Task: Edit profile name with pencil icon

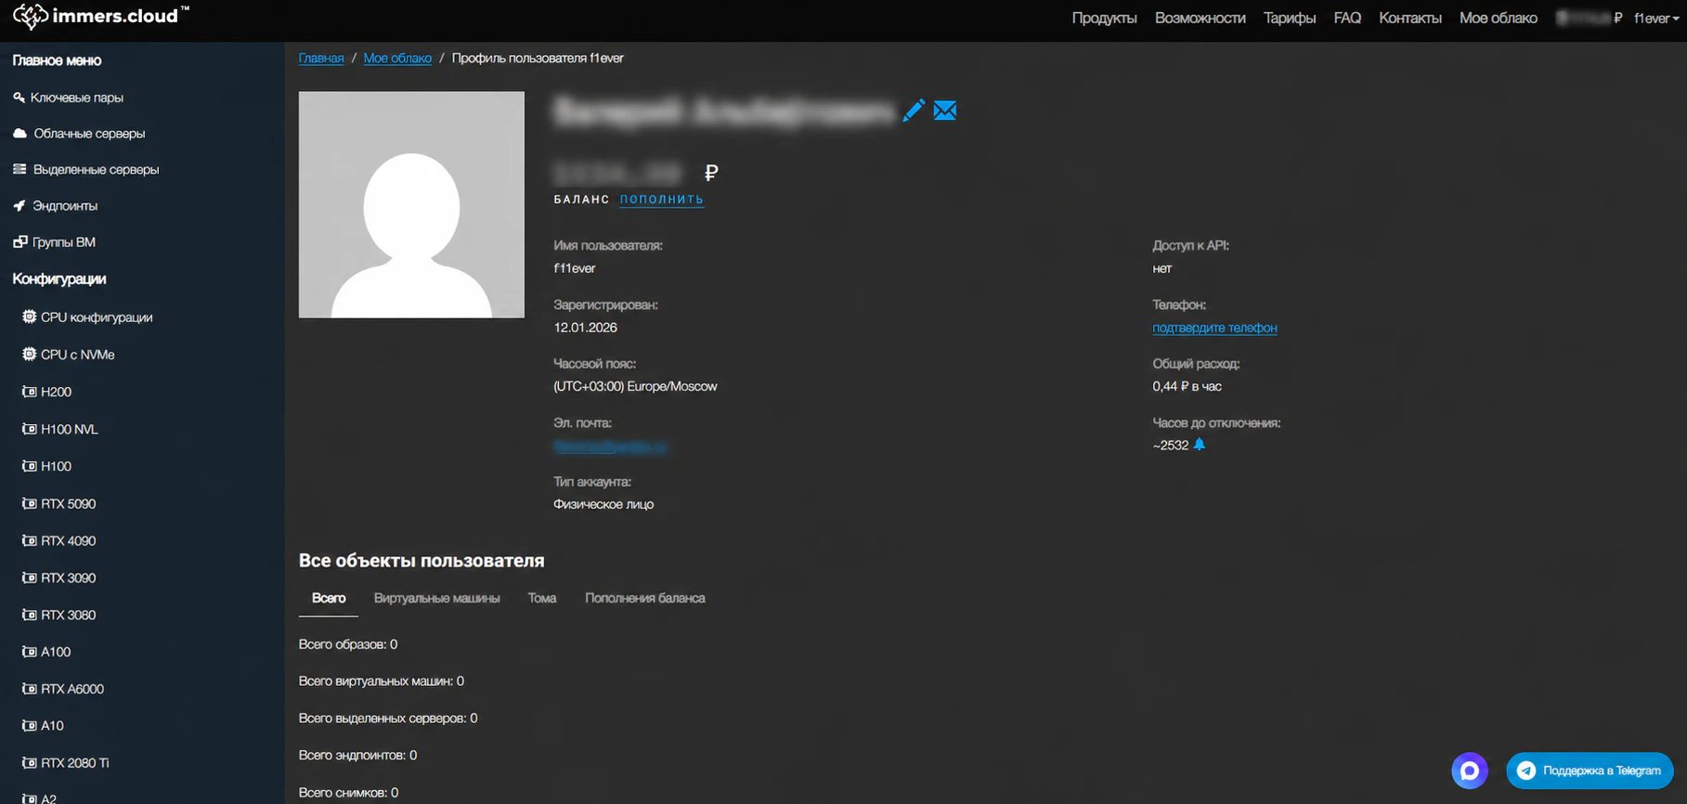Action: [914, 110]
